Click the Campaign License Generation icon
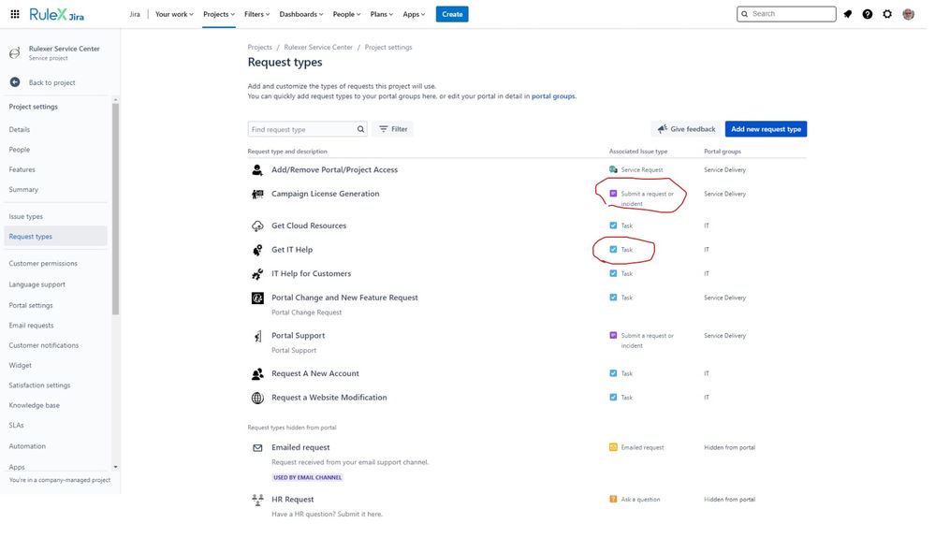This screenshot has height=538, width=935. click(257, 194)
